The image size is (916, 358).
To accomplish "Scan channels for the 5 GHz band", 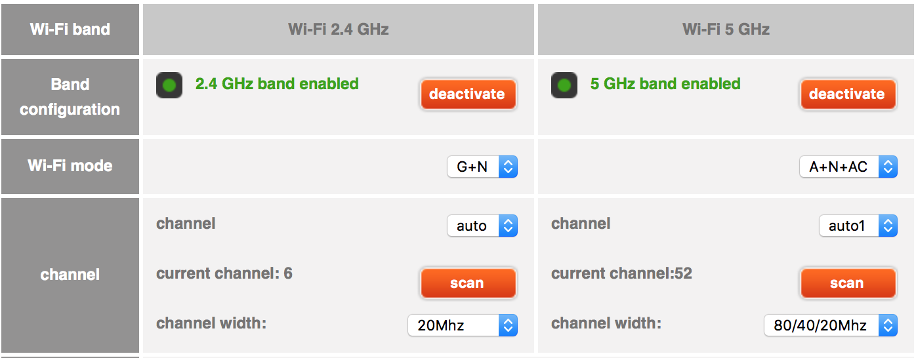I will pos(846,283).
